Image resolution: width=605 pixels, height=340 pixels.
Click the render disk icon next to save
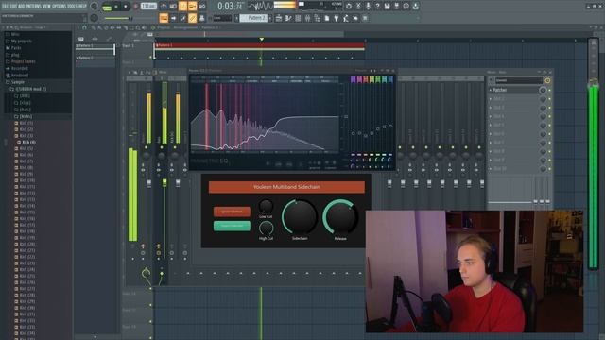coord(396,7)
